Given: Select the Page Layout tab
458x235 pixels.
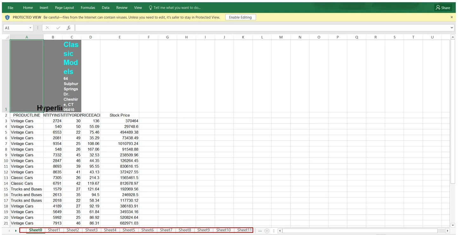Looking at the screenshot, I should tap(64, 8).
